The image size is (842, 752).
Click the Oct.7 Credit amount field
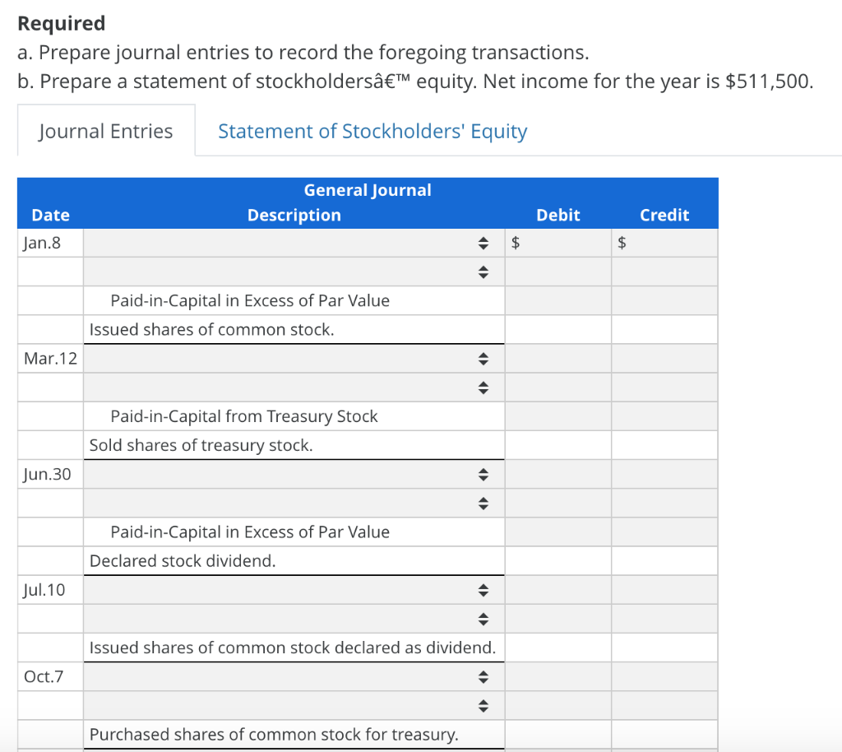tap(664, 705)
